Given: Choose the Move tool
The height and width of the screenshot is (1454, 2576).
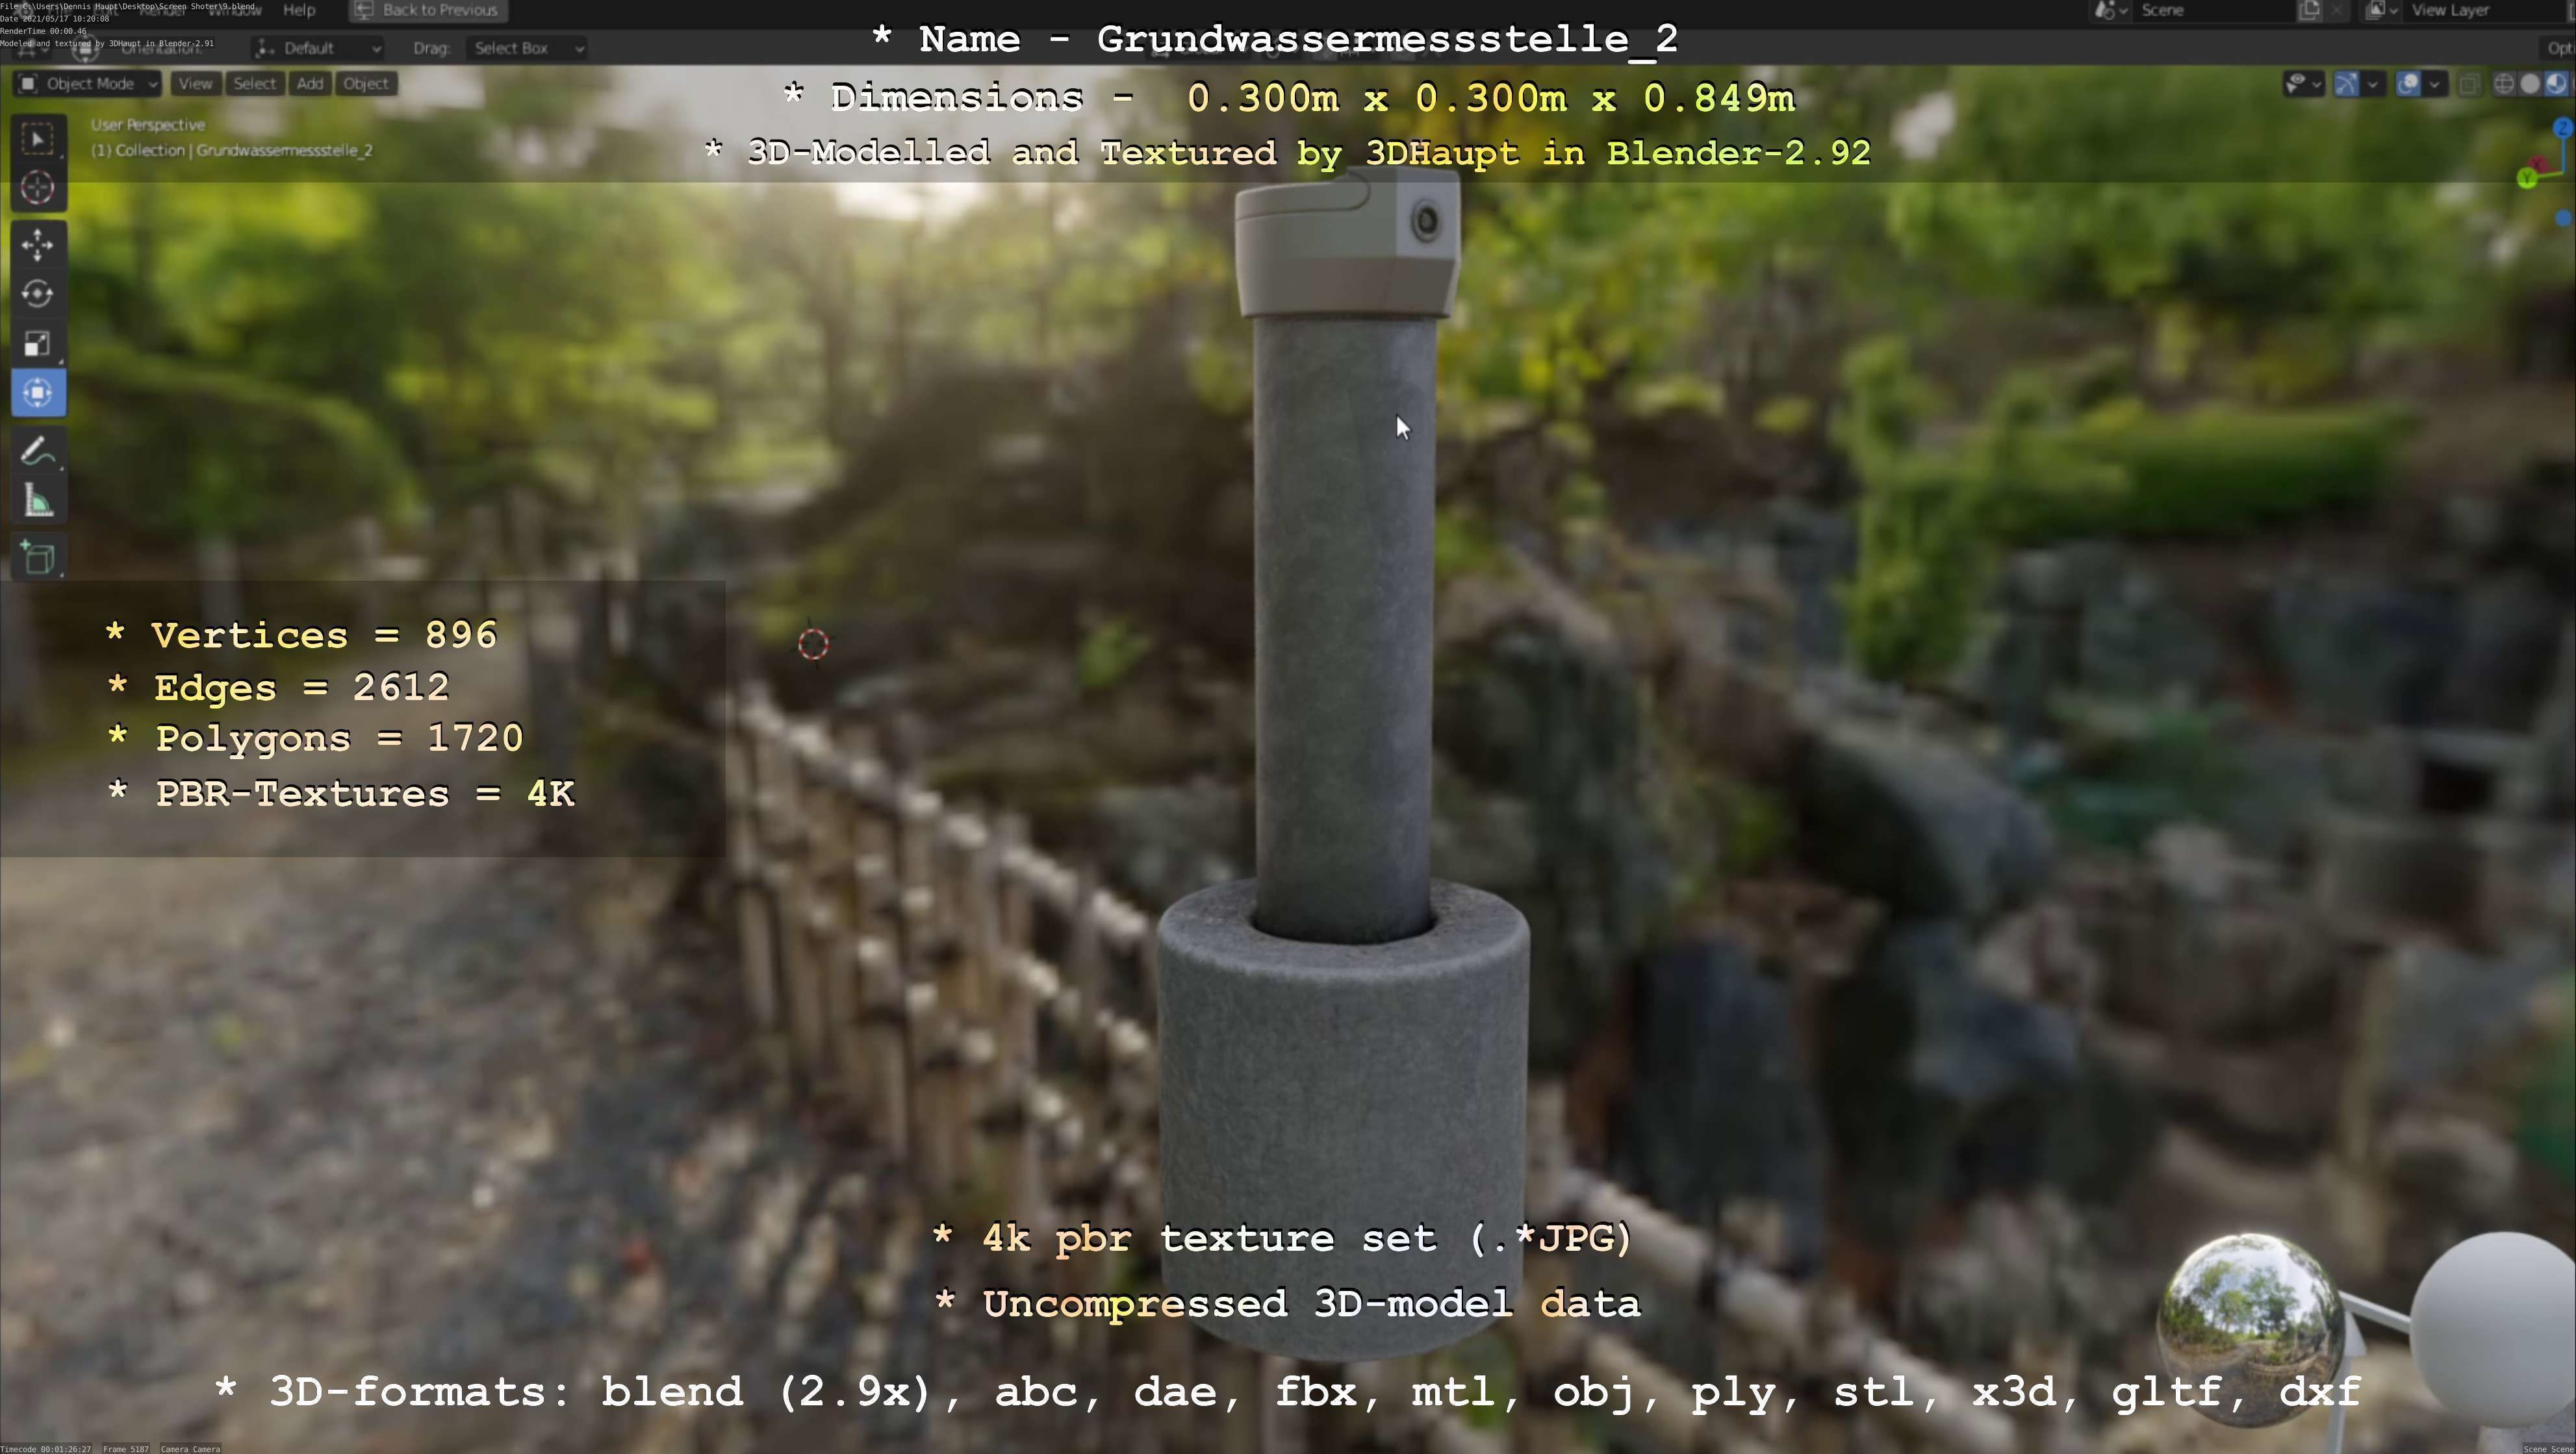Looking at the screenshot, I should pos(38,245).
